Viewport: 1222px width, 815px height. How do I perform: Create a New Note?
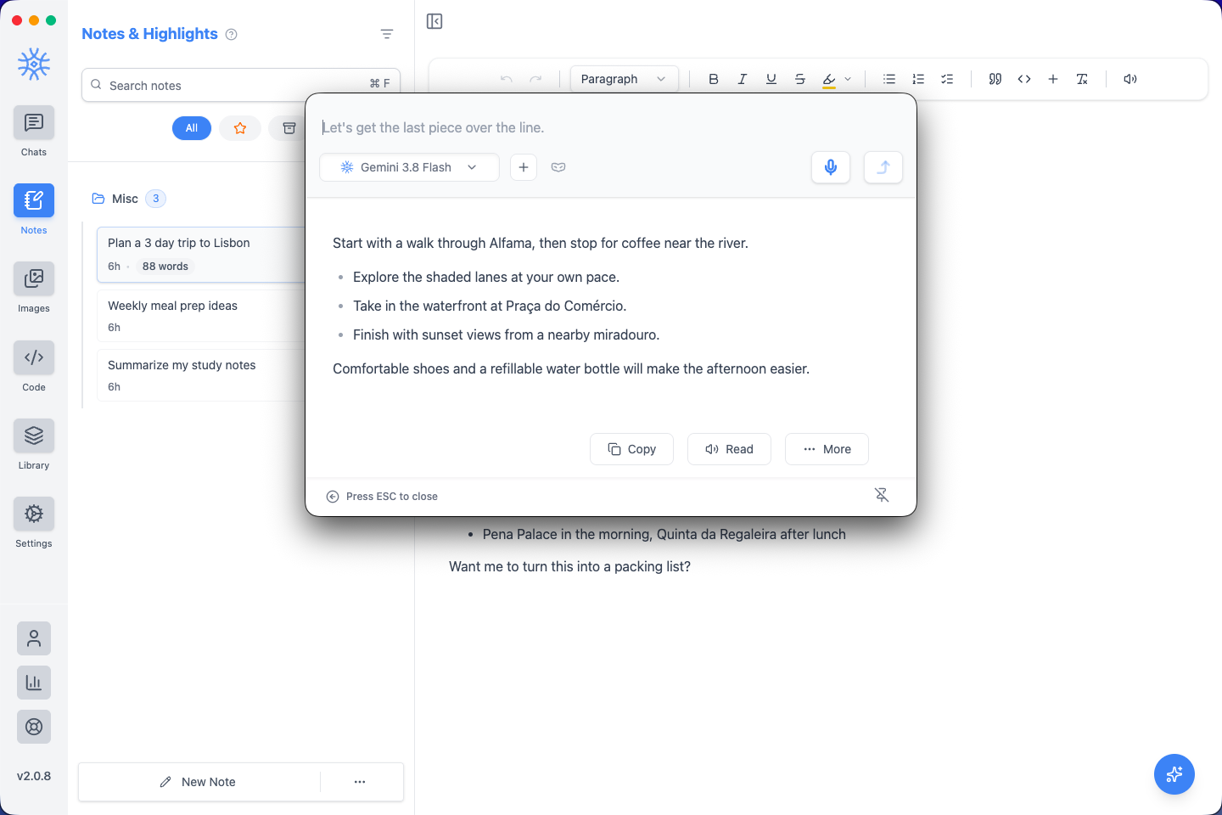pyautogui.click(x=199, y=782)
